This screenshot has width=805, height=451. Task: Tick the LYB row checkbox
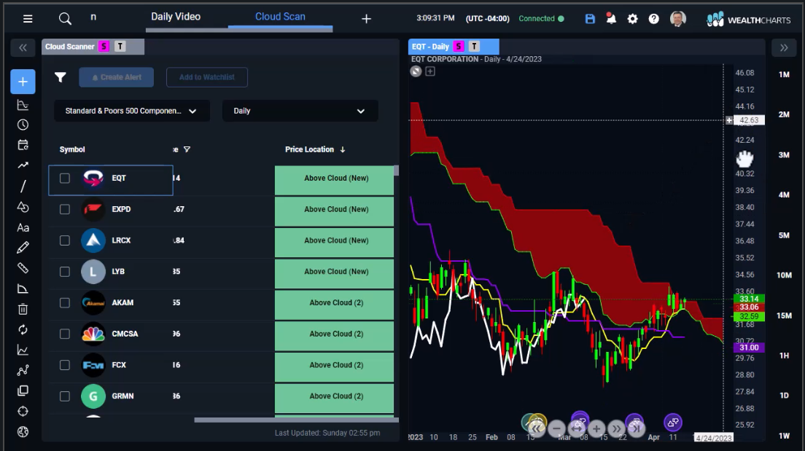(x=65, y=272)
